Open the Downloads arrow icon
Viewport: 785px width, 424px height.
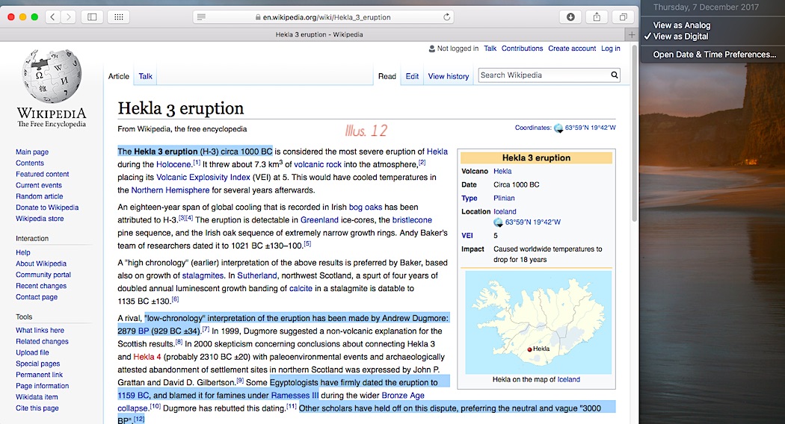570,17
